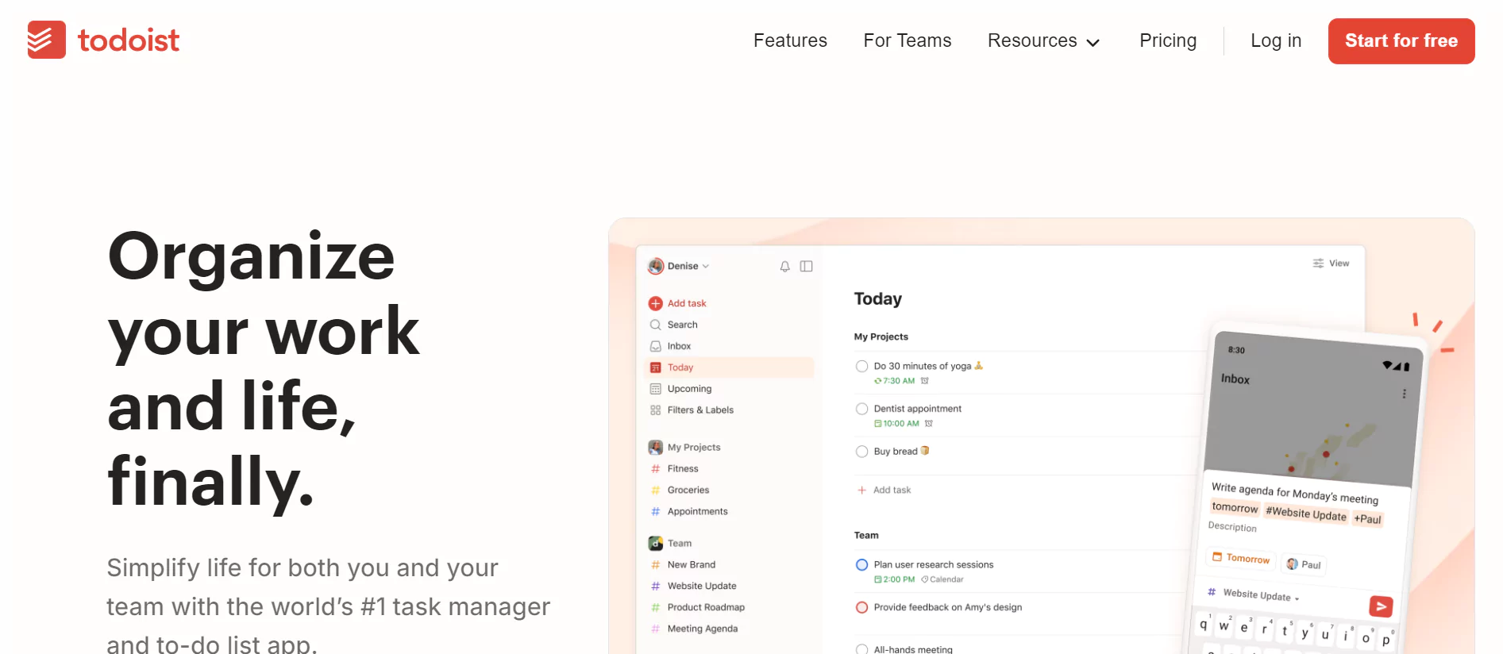Click the Appointments project hash icon
The height and width of the screenshot is (654, 1503).
click(x=655, y=512)
